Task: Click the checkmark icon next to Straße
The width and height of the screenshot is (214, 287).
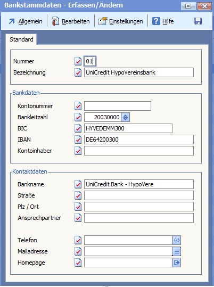Action: click(x=78, y=195)
